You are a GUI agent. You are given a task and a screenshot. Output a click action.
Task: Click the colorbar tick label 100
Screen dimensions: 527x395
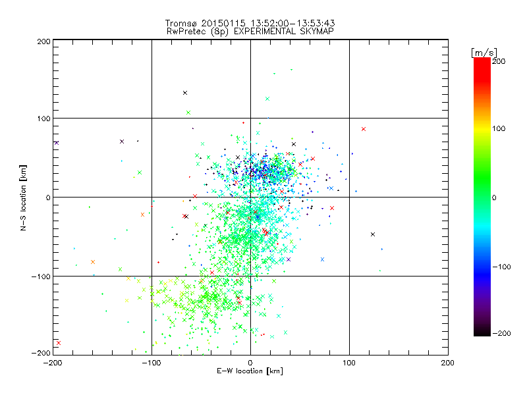coord(499,128)
